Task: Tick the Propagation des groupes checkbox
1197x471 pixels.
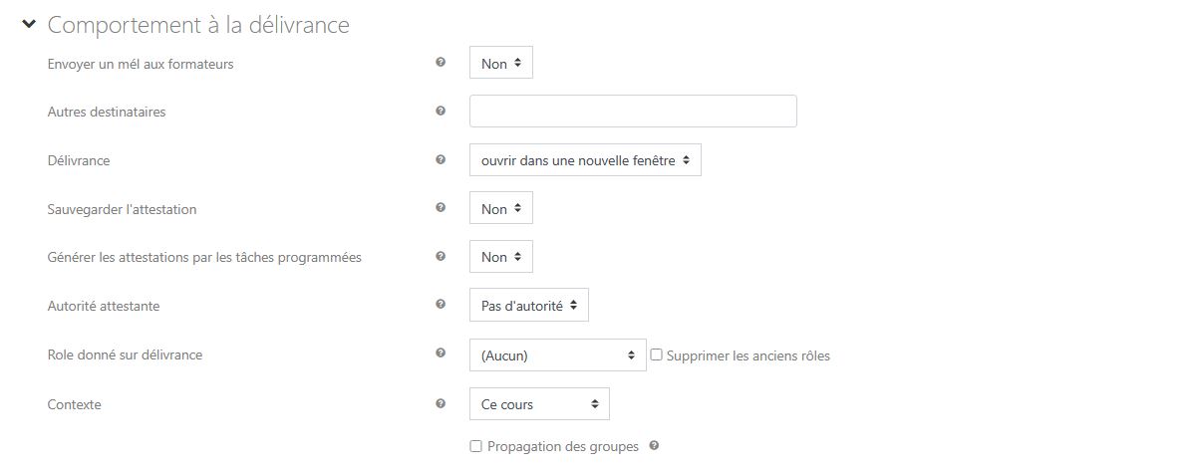Action: tap(476, 447)
